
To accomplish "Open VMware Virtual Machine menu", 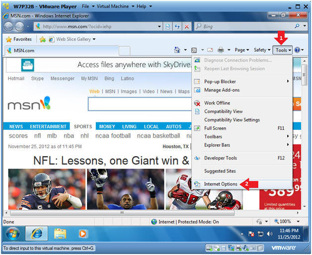I will pyautogui.click(x=116, y=6).
